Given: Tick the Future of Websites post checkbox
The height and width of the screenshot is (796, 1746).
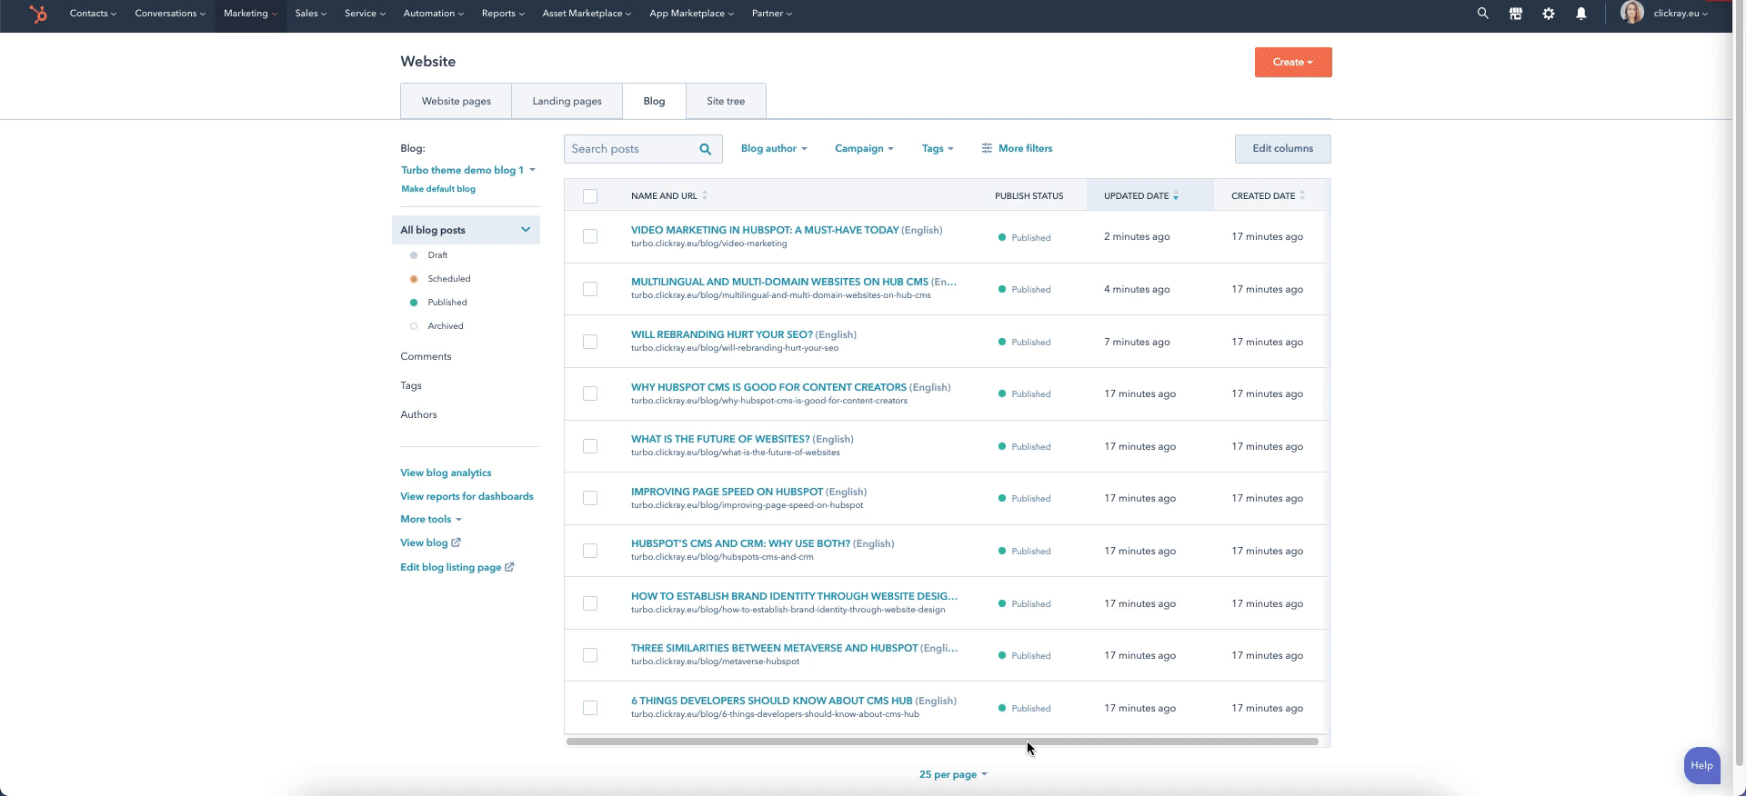Looking at the screenshot, I should [590, 446].
